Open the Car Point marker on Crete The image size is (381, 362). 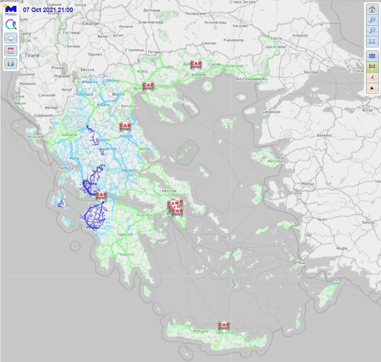click(x=224, y=326)
